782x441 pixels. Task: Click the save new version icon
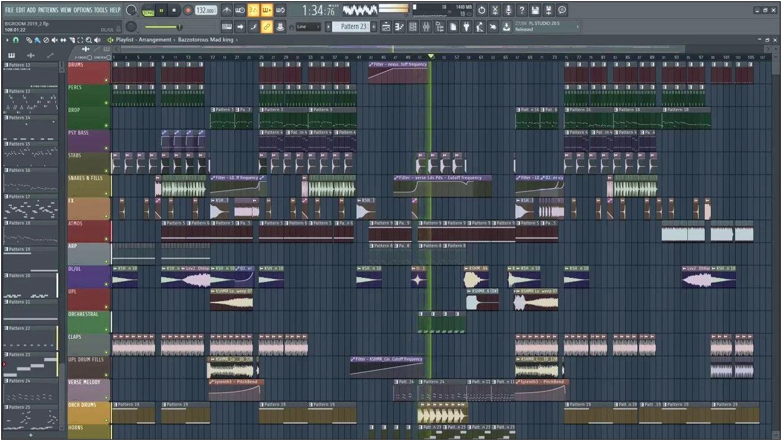click(x=548, y=10)
